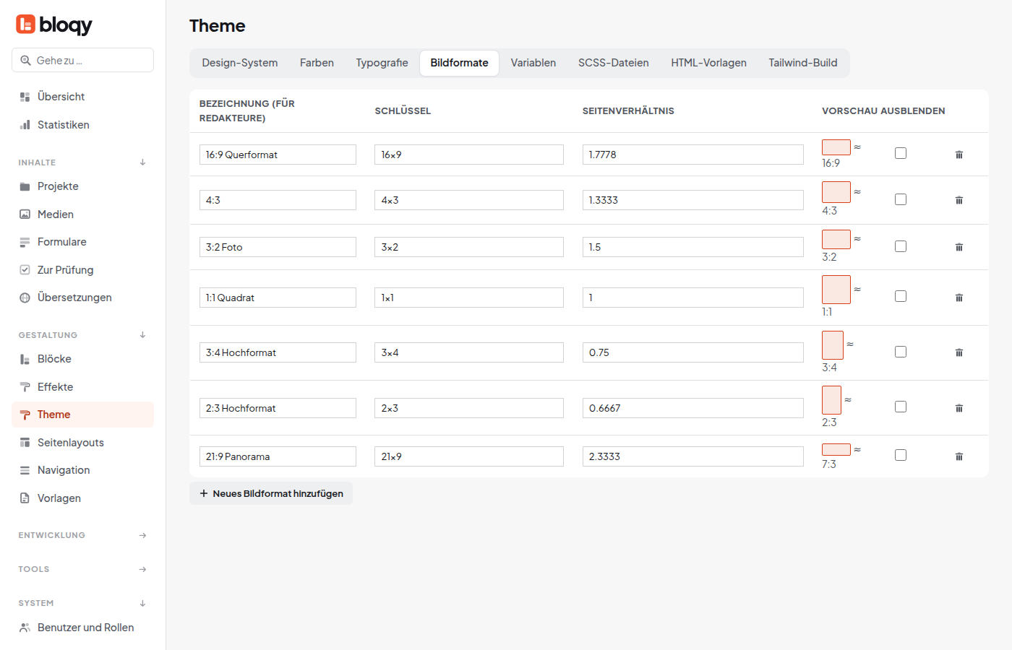1012x650 pixels.
Task: Delete the 16:9 Querformat row
Action: 959,155
